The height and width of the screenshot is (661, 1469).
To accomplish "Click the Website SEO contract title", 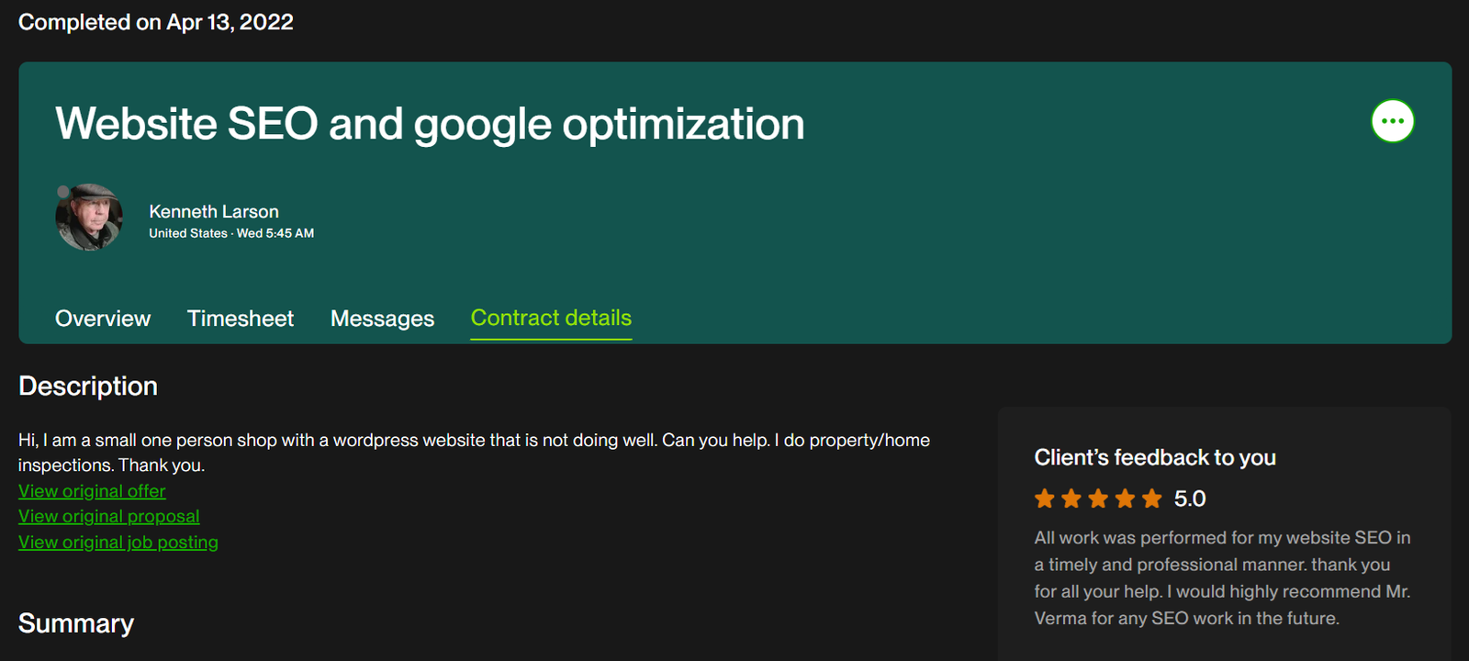I will 430,124.
